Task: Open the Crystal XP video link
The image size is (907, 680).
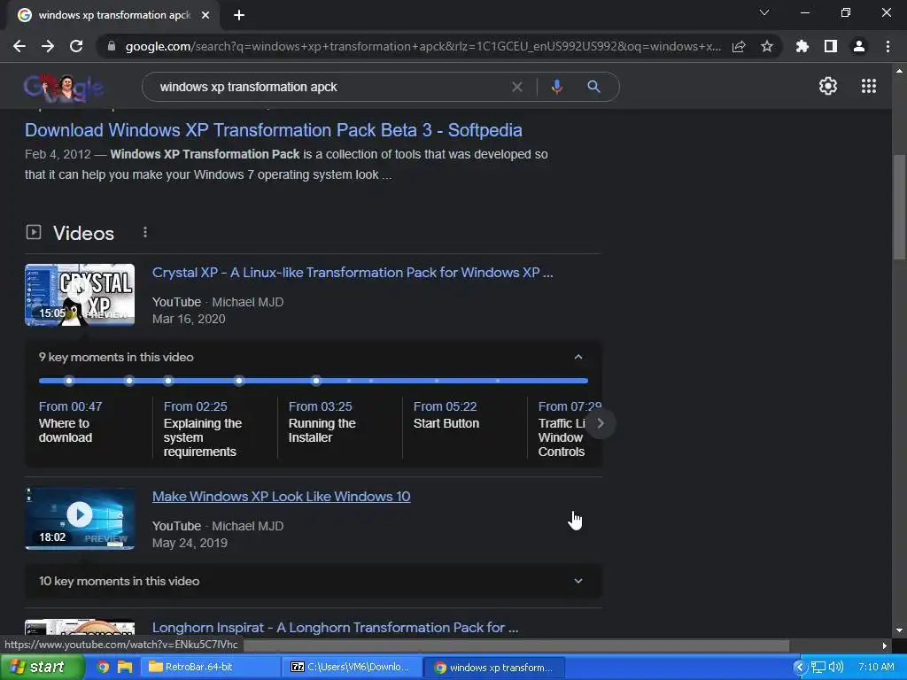Action: 353,273
